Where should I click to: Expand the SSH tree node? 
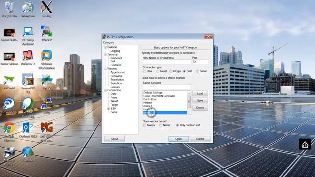pos(109,109)
